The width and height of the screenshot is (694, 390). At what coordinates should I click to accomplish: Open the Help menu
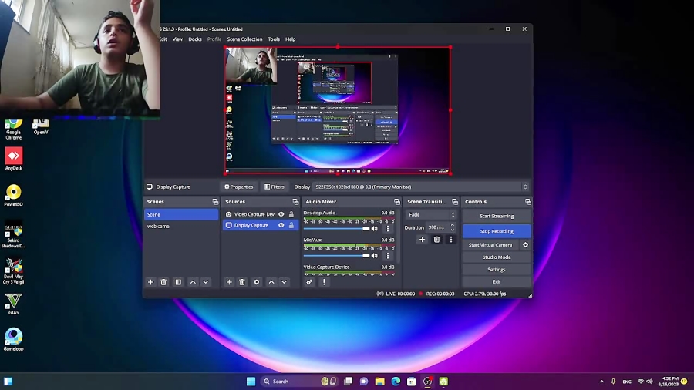[x=291, y=39]
